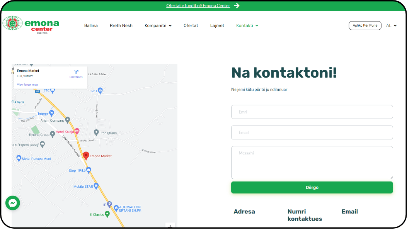
Task: Open the Rreth Nesh page
Action: (121, 25)
